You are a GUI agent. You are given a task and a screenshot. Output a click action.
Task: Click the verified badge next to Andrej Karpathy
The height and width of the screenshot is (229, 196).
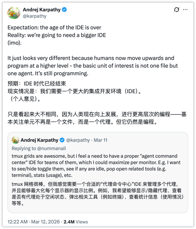tap(64, 10)
